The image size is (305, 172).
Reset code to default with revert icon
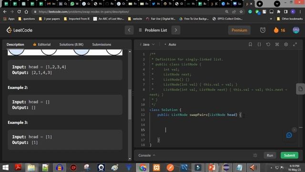click(x=268, y=44)
